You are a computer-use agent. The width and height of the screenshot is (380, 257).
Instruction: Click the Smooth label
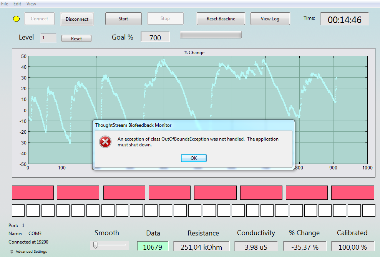(107, 232)
